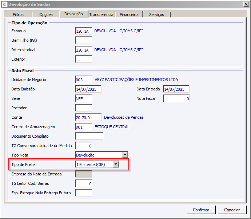
Task: Click the disabled Empresa da Nota de Entrada field
Action: 83,174
